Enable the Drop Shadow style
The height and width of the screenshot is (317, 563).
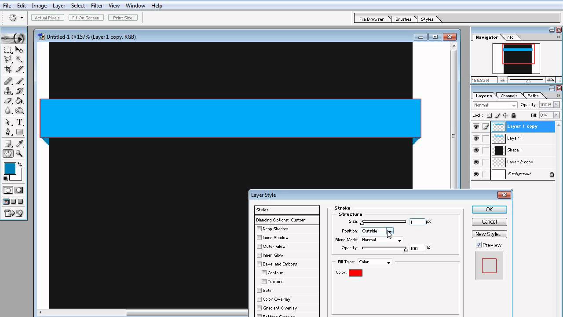pos(259,229)
